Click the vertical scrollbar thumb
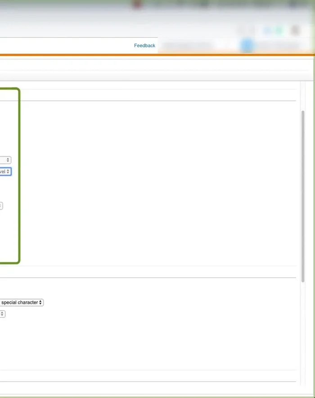315x398 pixels. (303, 196)
